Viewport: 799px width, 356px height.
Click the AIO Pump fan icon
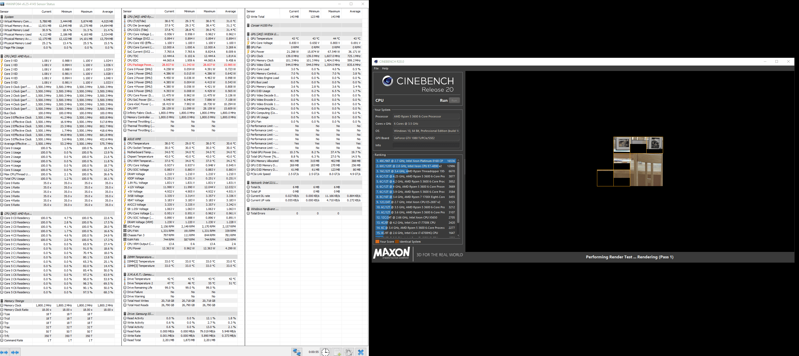pos(125,226)
